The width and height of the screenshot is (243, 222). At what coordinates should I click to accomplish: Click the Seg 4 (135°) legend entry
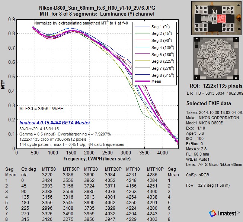pyautogui.click(x=154, y=48)
